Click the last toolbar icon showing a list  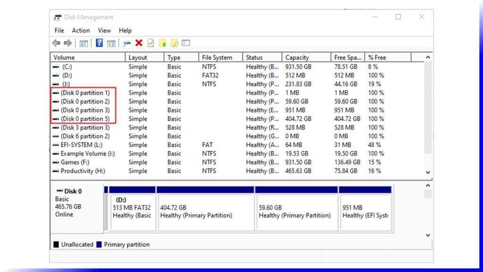pyautogui.click(x=186, y=43)
